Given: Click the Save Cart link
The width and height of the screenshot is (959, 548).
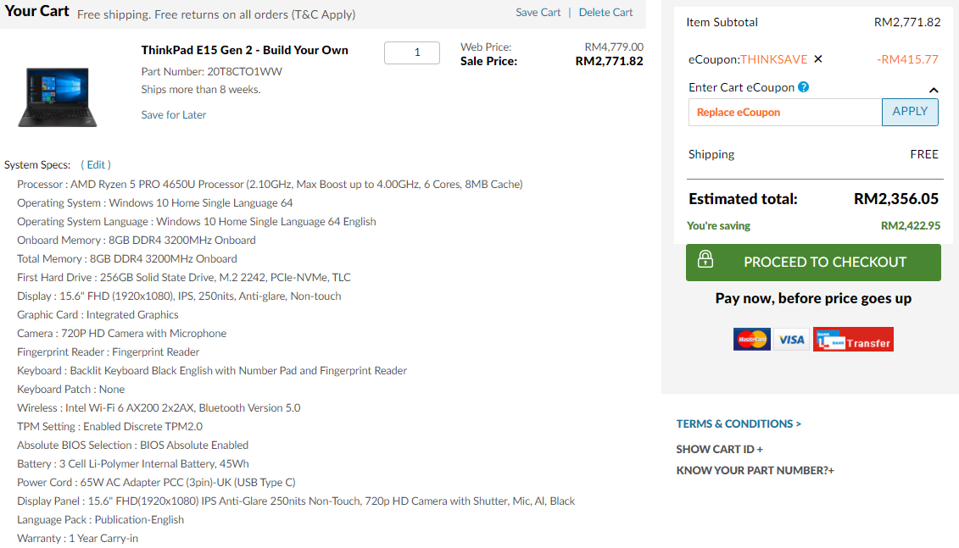Looking at the screenshot, I should click(538, 13).
